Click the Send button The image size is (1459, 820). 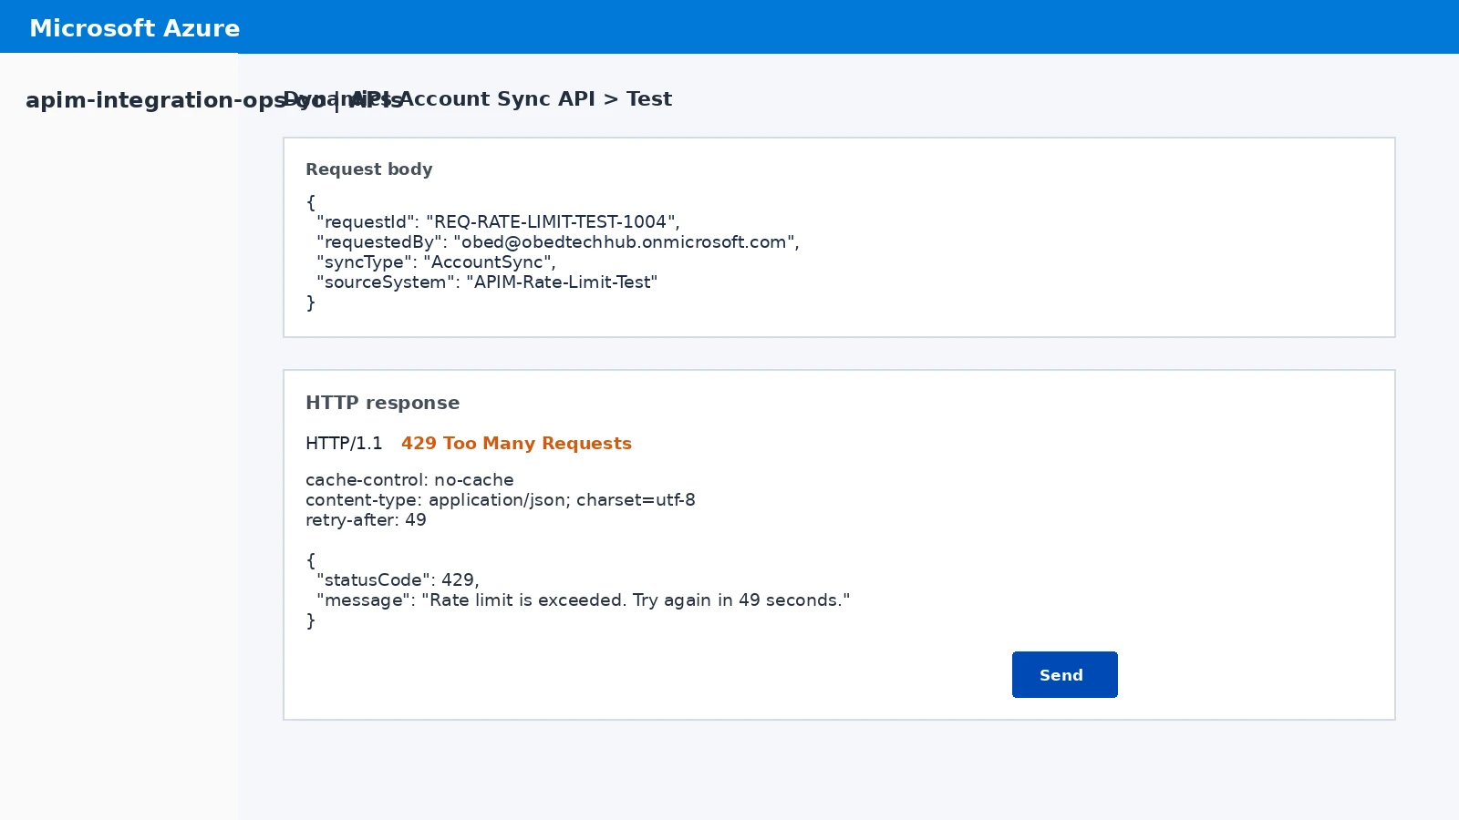click(1064, 674)
